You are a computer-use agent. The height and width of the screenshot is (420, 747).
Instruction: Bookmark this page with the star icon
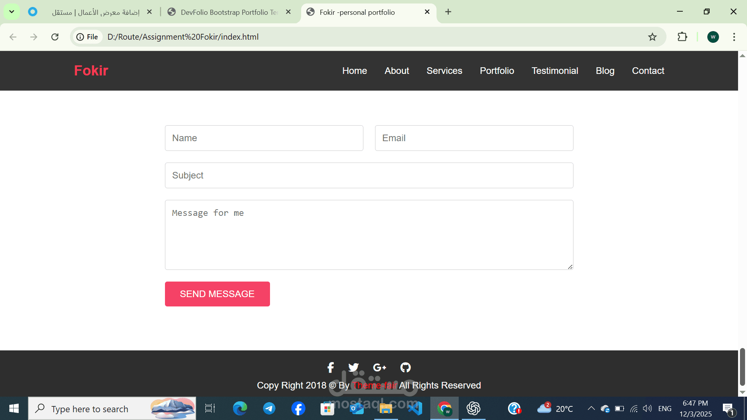(652, 37)
